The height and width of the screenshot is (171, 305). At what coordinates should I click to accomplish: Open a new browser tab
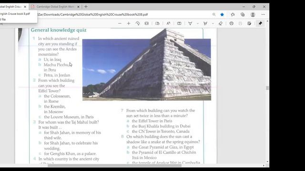click(86, 7)
